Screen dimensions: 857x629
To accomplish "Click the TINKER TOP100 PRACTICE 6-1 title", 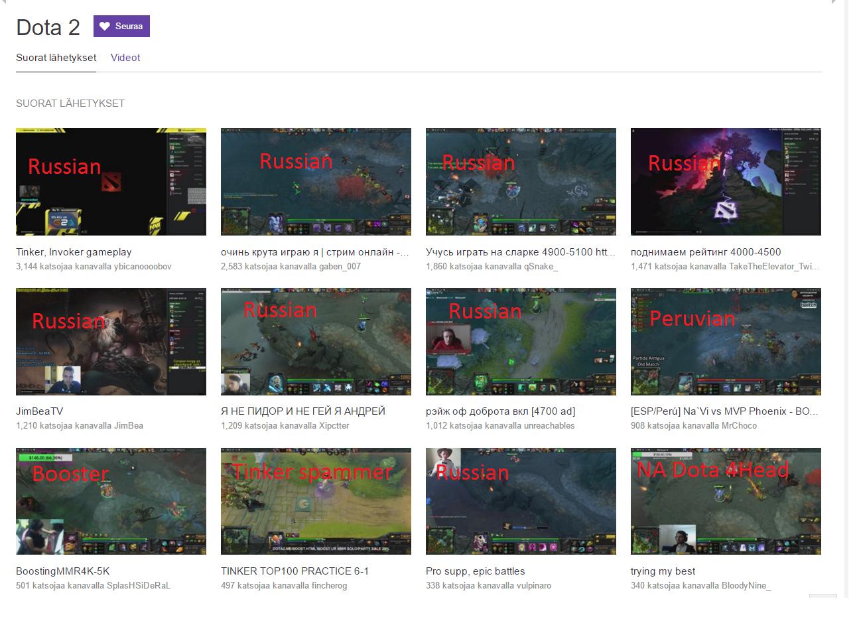I will pos(295,571).
